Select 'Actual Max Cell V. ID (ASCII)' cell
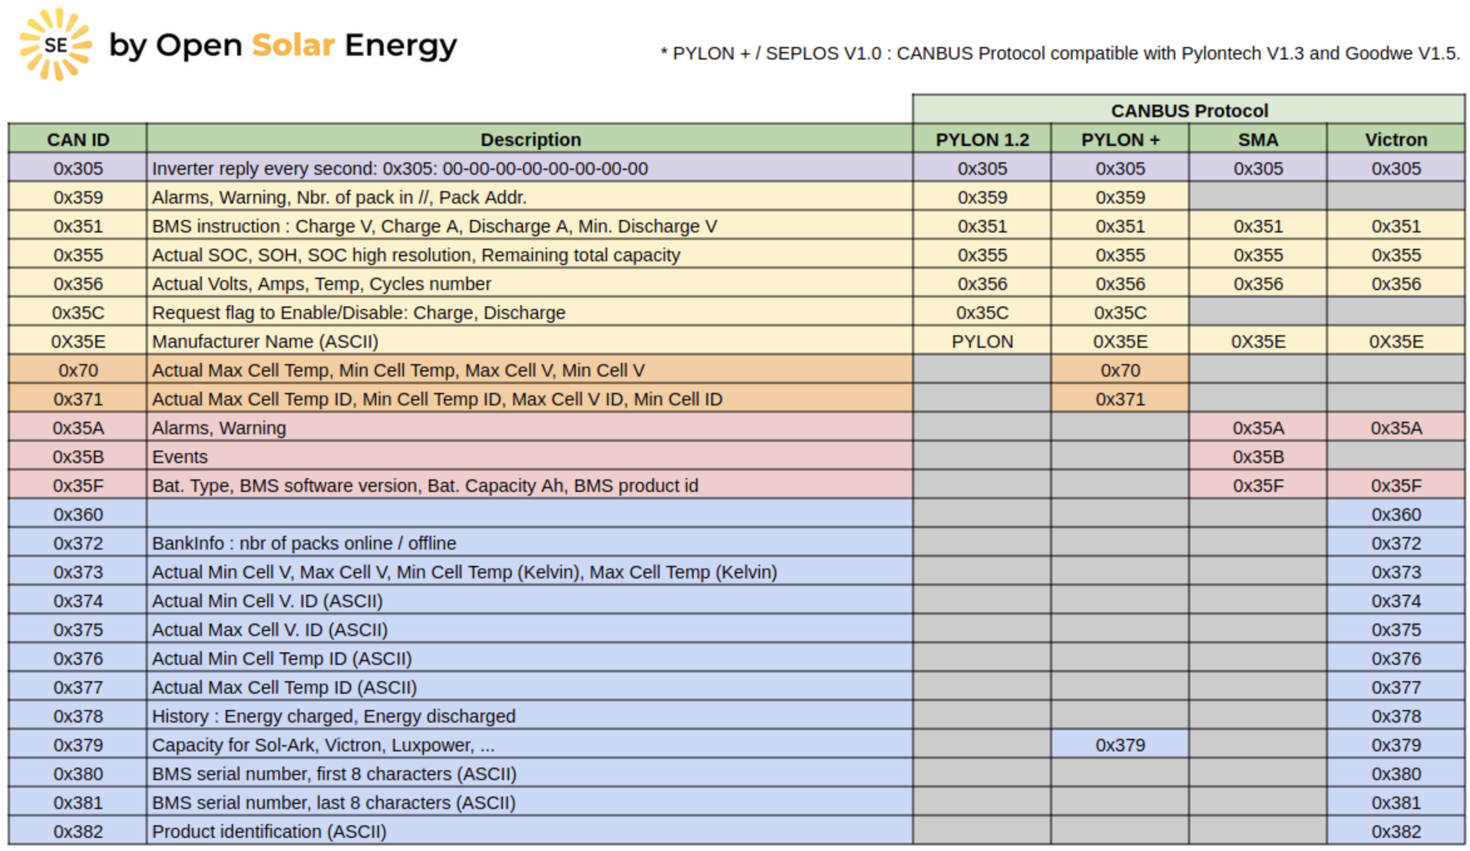 [x=530, y=629]
